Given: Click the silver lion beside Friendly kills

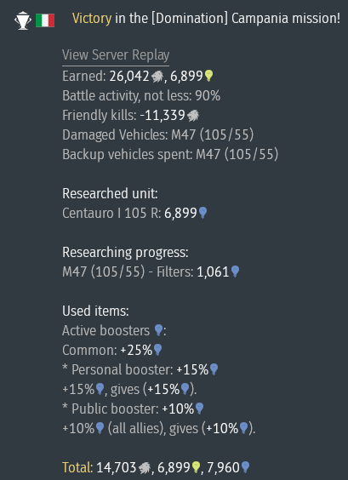Looking at the screenshot, I should [193, 116].
